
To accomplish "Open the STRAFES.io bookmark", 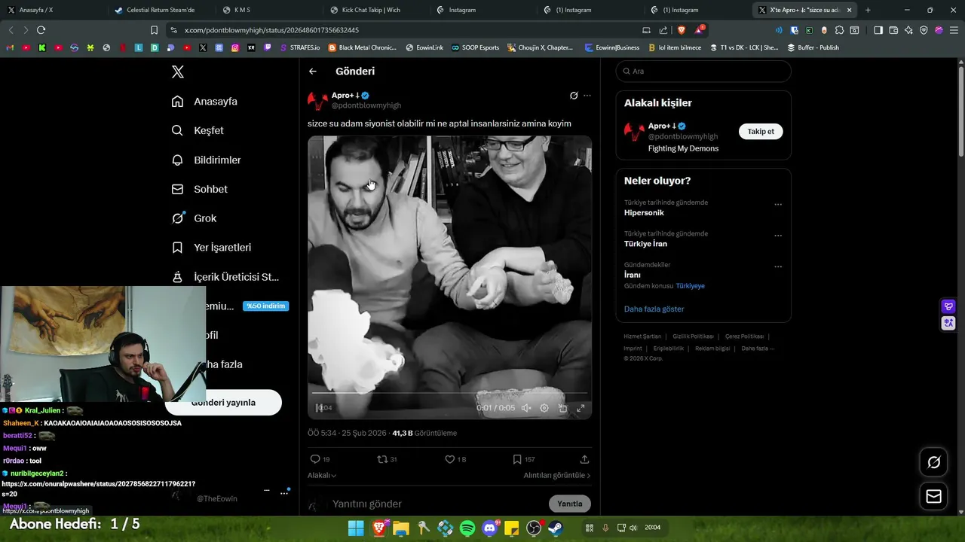I will point(299,47).
